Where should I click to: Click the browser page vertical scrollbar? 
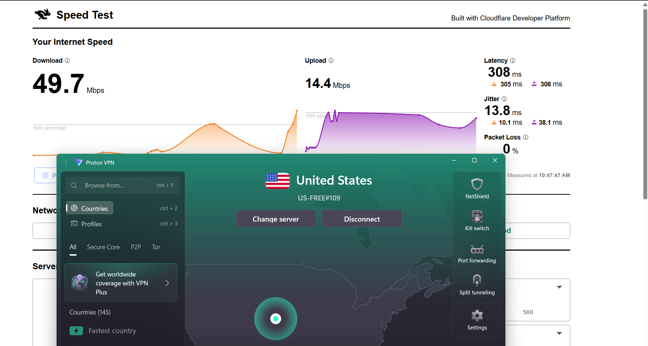tap(645, 104)
